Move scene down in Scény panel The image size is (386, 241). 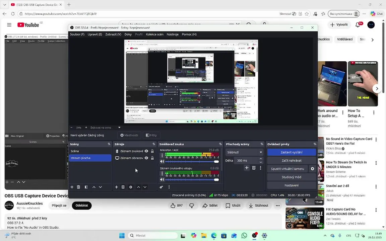coord(101,187)
